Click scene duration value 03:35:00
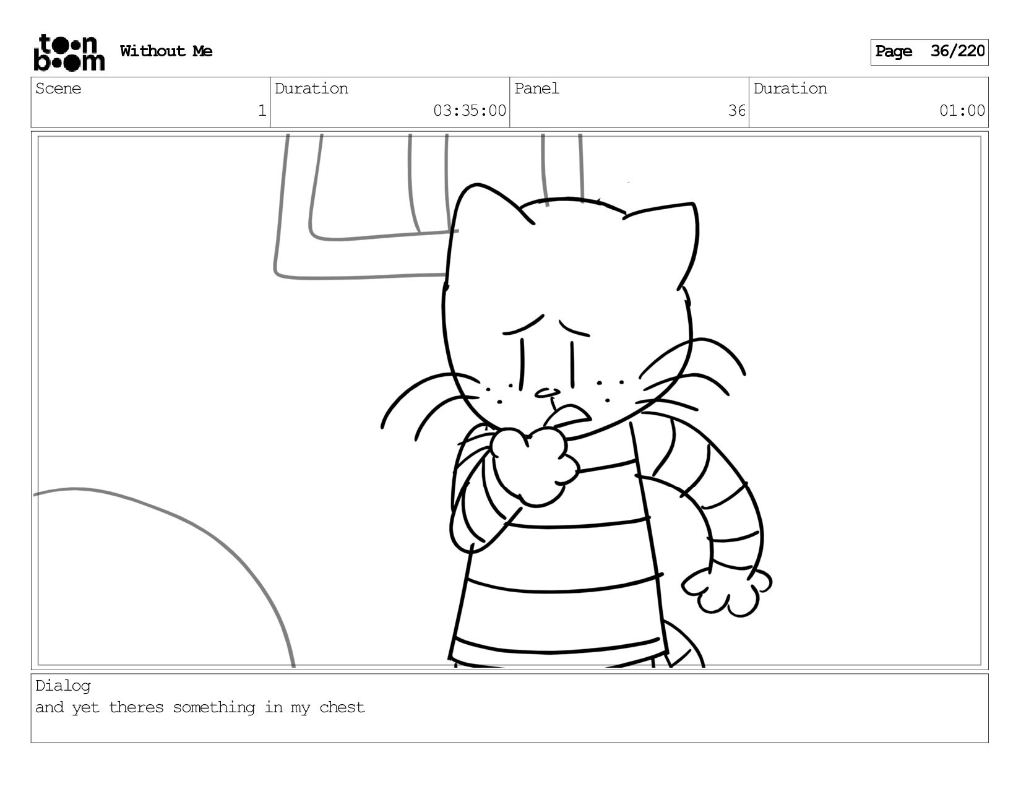The width and height of the screenshot is (1021, 789). click(x=470, y=111)
